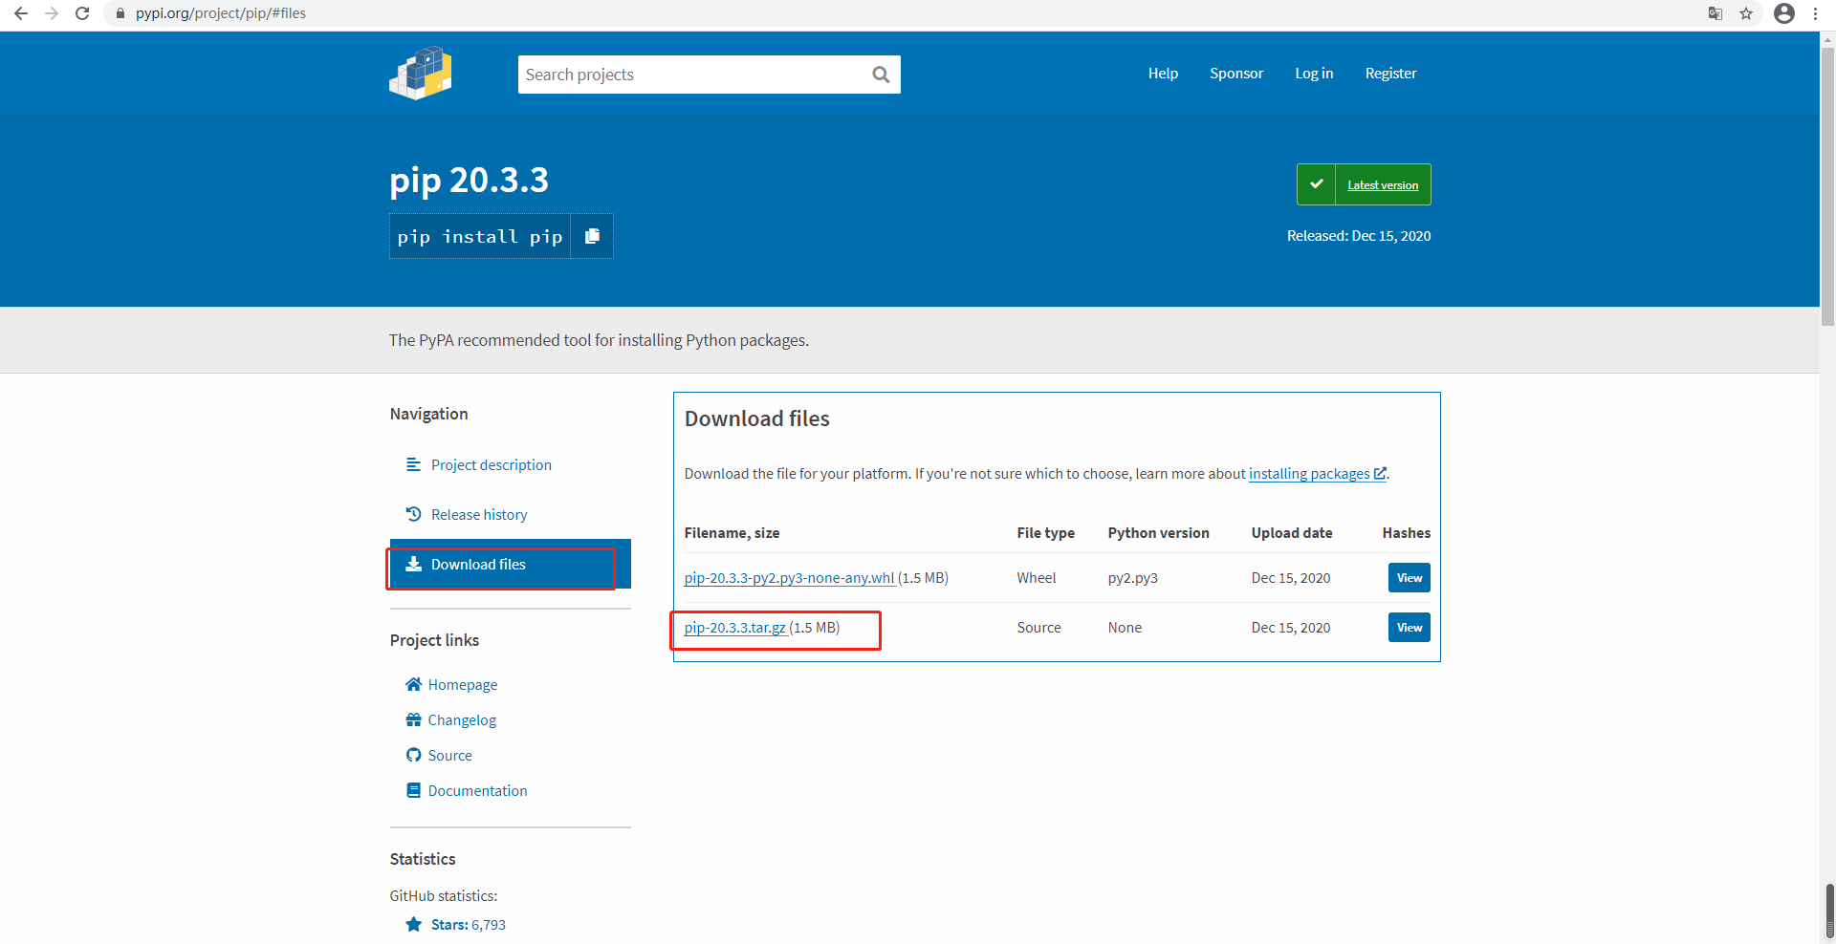The width and height of the screenshot is (1836, 944).
Task: Click the Upload date column header
Action: 1292,532
